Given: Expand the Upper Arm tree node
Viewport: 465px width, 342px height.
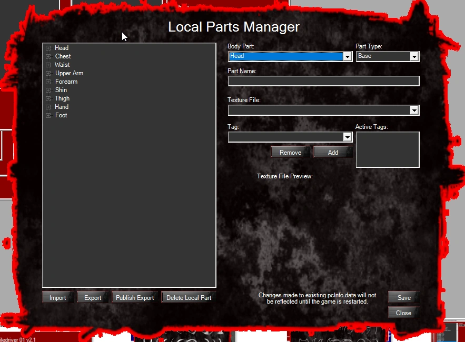Looking at the screenshot, I should [47, 73].
